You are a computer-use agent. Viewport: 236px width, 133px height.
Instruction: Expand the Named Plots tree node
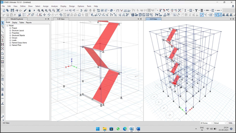click(x=10, y=45)
